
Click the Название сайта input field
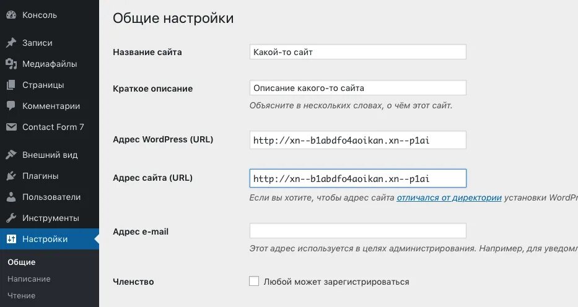(357, 52)
